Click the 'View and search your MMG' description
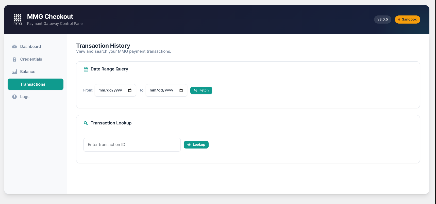Image resolution: width=436 pixels, height=204 pixels. click(x=124, y=51)
